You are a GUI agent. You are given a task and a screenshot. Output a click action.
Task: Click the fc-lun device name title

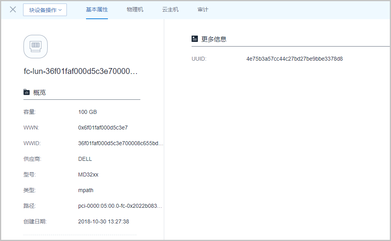tap(81, 72)
